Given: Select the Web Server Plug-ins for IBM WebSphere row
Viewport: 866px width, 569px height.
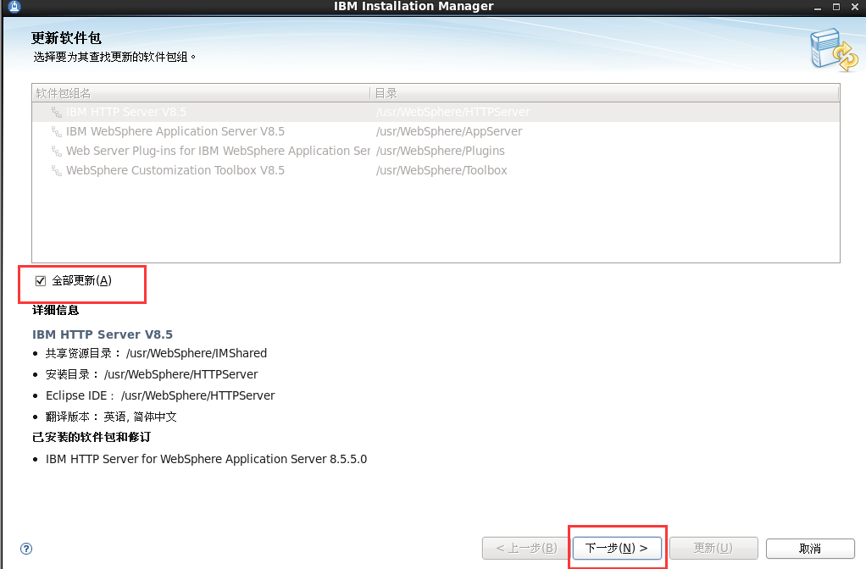Looking at the screenshot, I should [x=436, y=151].
